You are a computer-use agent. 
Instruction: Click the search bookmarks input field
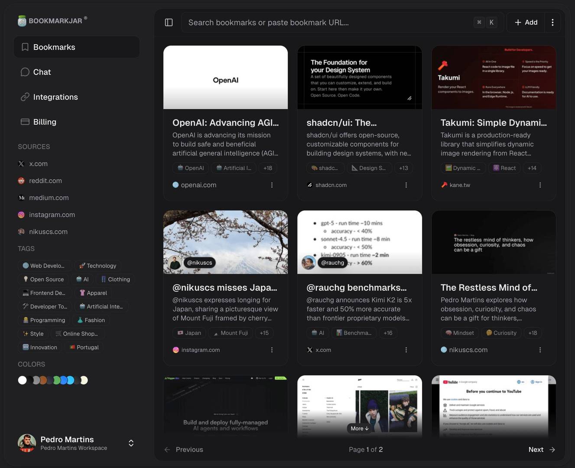303,22
